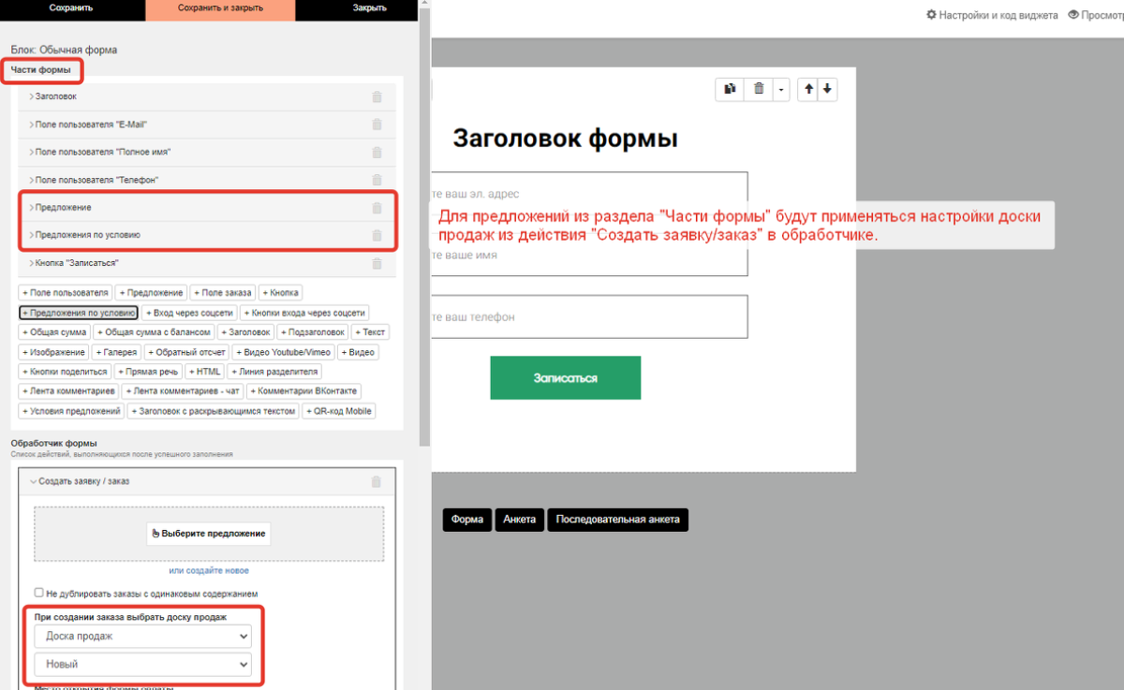The height and width of the screenshot is (690, 1124).
Task: Delete the Заголовок form part
Action: point(377,96)
